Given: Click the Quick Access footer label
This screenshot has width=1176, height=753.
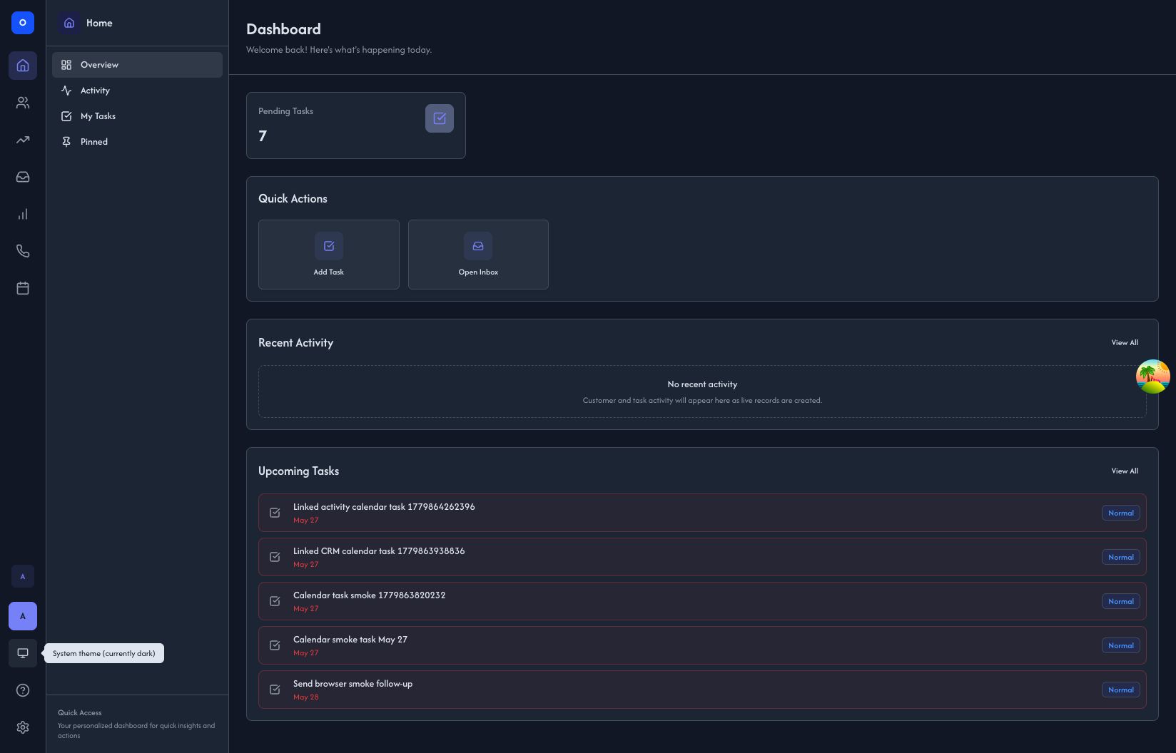Looking at the screenshot, I should pos(80,713).
